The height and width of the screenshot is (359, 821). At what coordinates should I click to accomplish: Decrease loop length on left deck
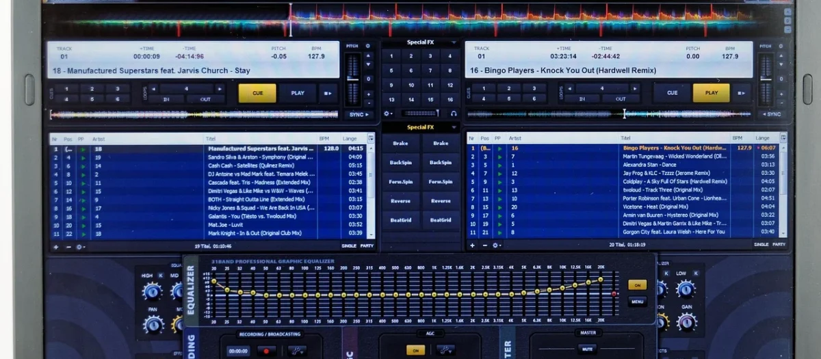click(x=153, y=89)
